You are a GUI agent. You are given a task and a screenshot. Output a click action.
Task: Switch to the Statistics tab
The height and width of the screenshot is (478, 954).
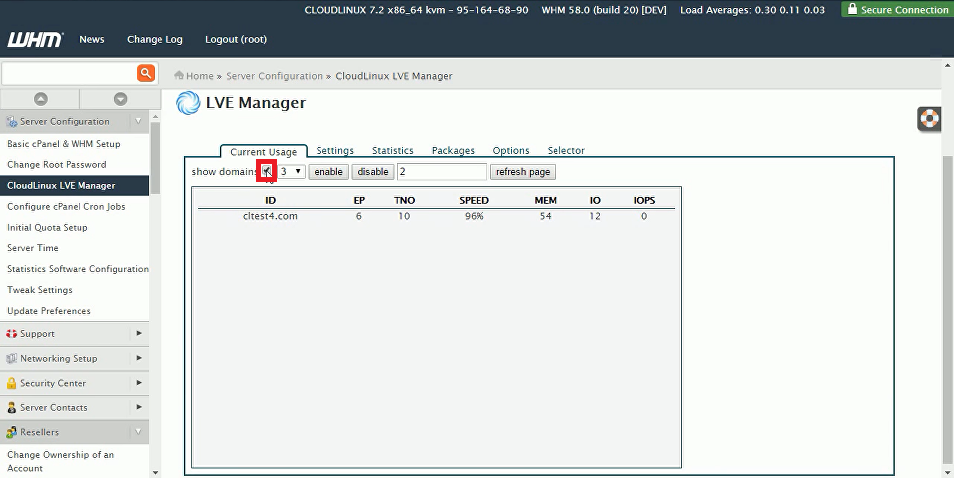click(x=393, y=151)
